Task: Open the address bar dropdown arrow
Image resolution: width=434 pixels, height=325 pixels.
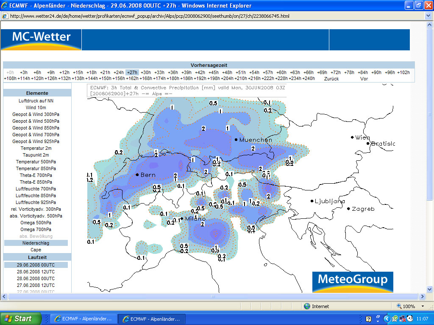Action: point(428,16)
